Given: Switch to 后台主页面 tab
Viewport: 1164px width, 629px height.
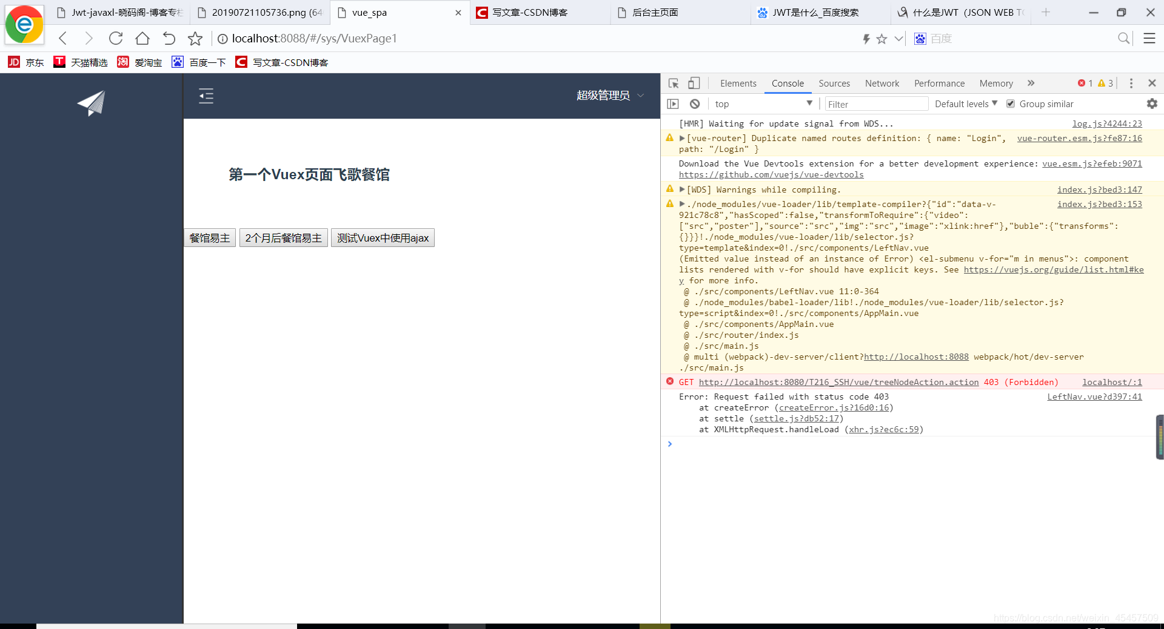Looking at the screenshot, I should coord(680,13).
